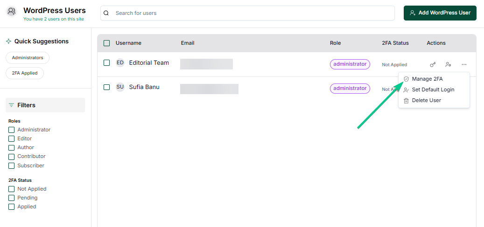Image resolution: width=484 pixels, height=227 pixels.
Task: Choose Set Default Login menu option
Action: click(x=433, y=89)
